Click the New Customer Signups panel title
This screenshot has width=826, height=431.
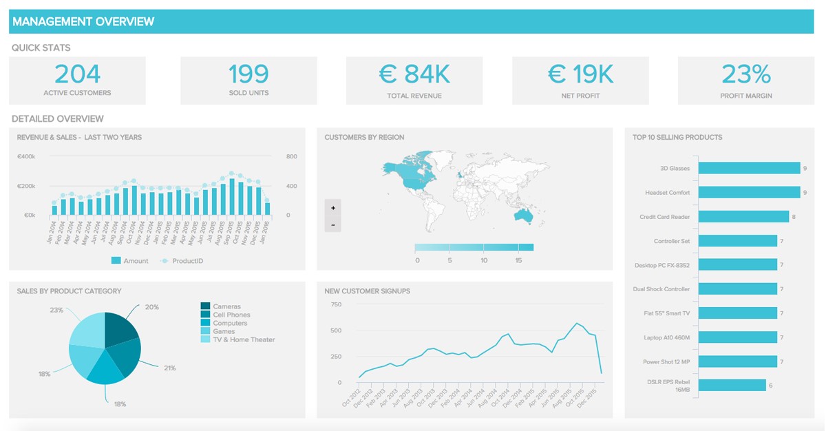[368, 291]
